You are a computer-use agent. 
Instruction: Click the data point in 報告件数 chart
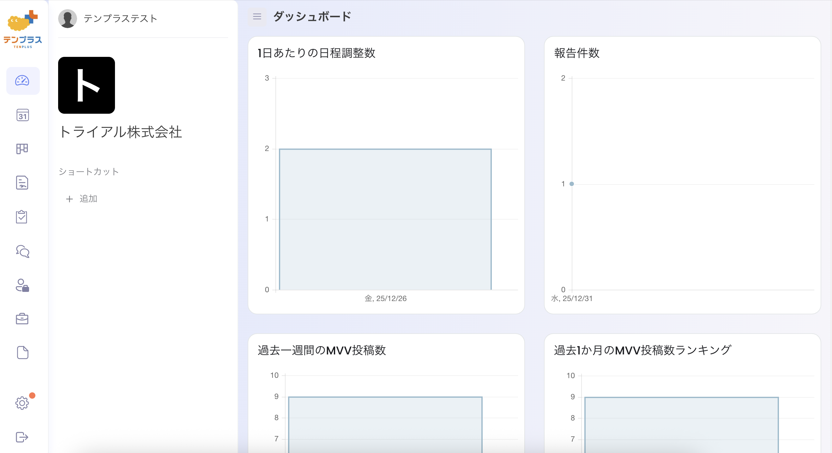[572, 184]
